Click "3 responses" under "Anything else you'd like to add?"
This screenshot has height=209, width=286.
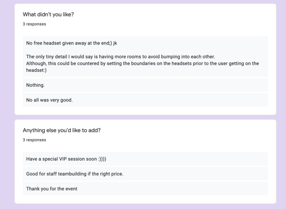34,140
